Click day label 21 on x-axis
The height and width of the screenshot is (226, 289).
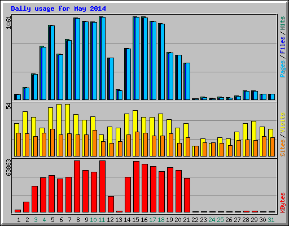186,220
